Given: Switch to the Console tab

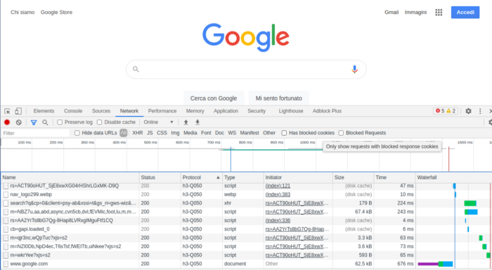Looking at the screenshot, I should [73, 111].
